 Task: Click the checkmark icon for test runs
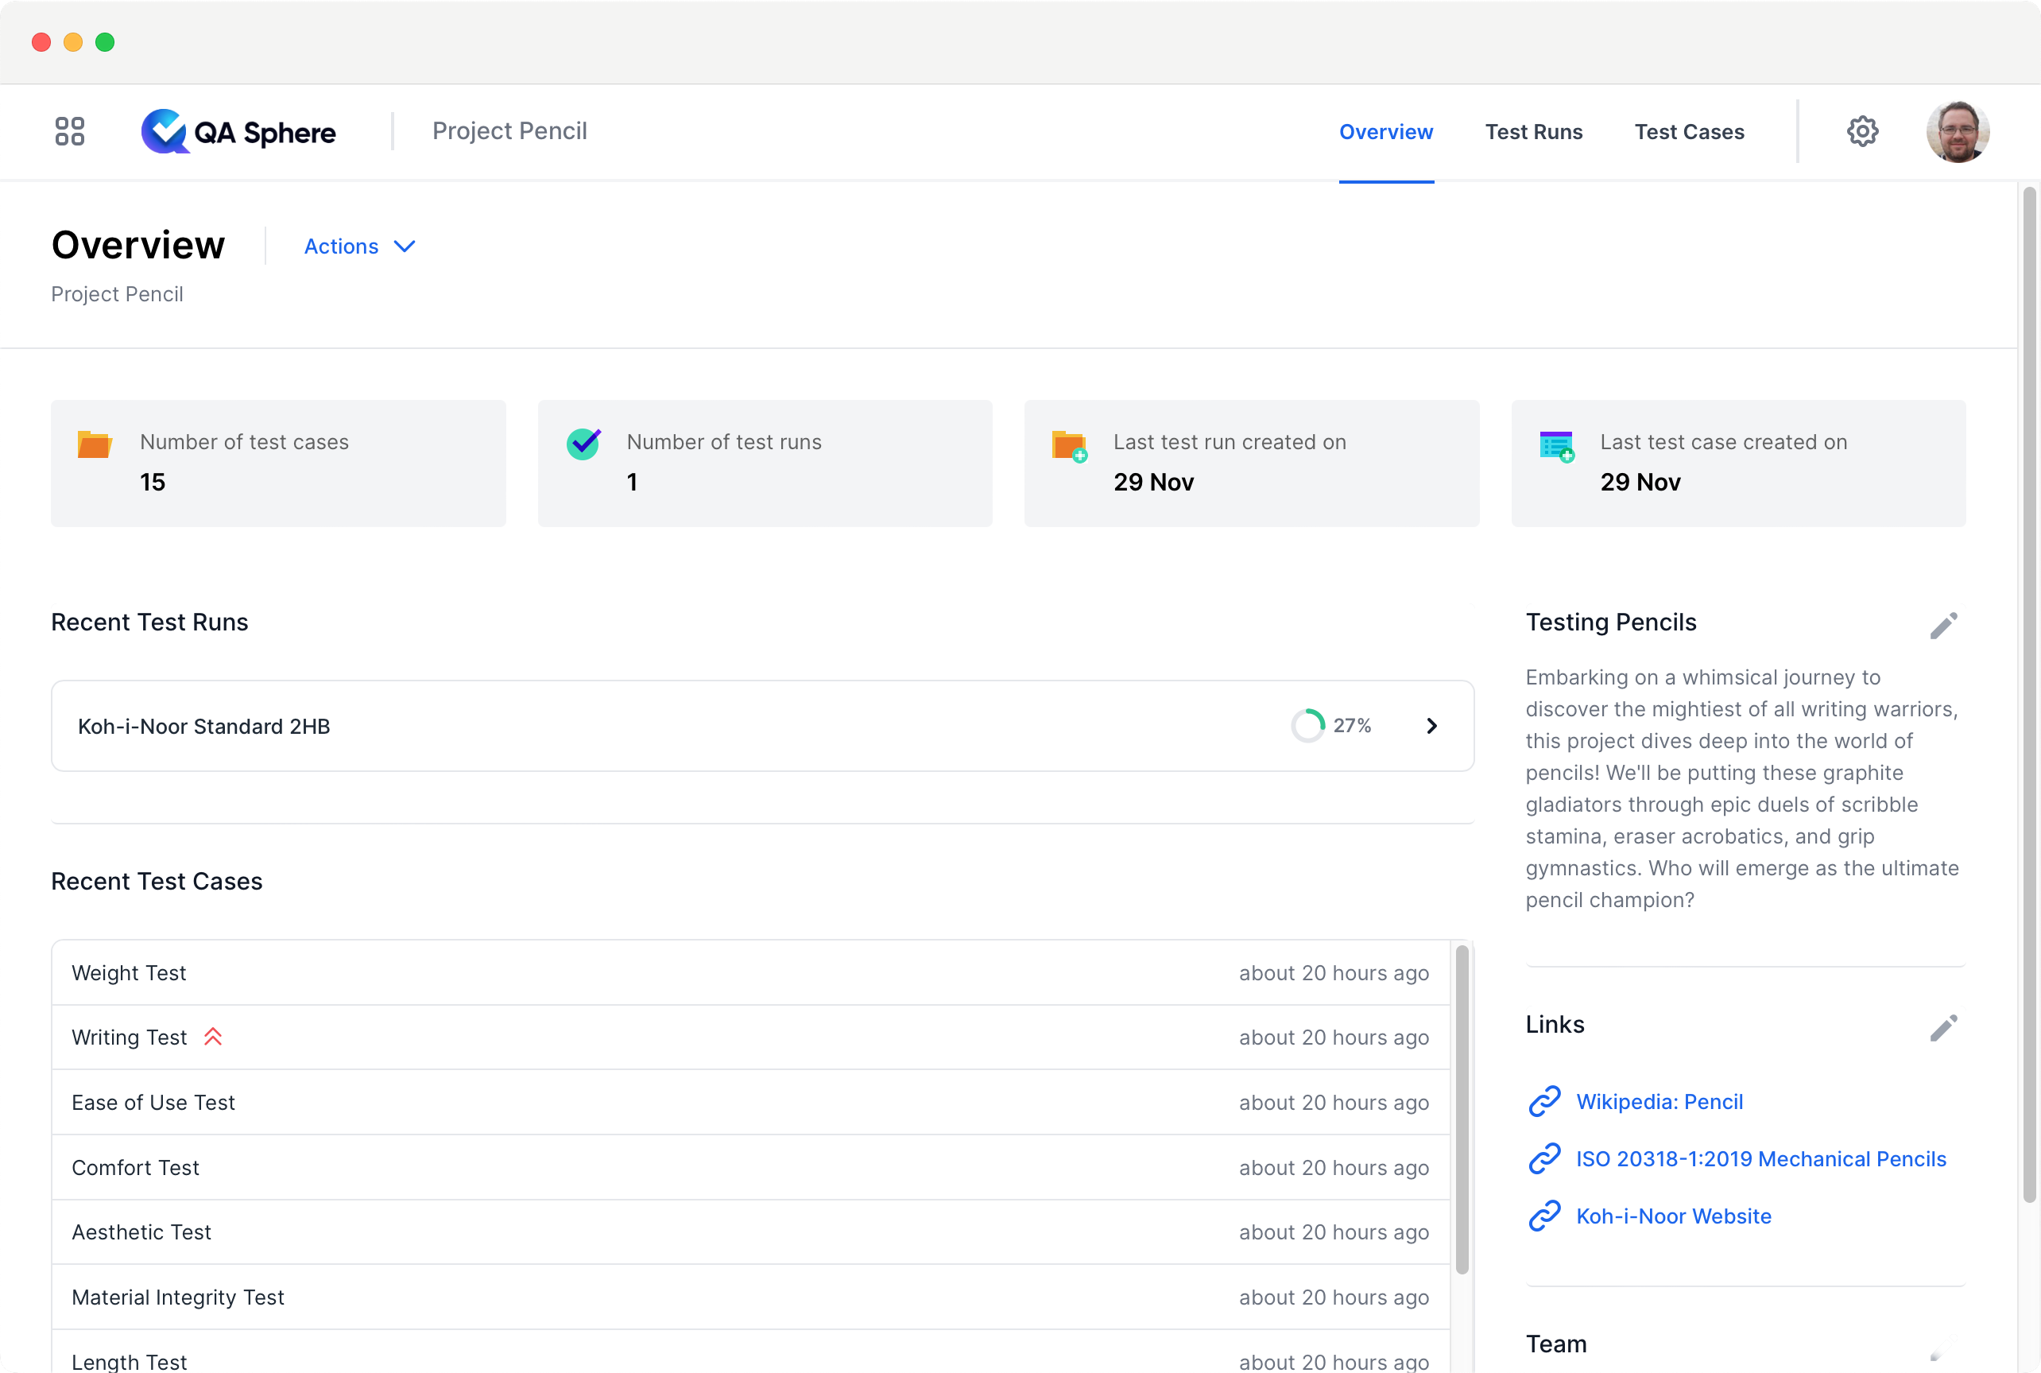pos(583,444)
